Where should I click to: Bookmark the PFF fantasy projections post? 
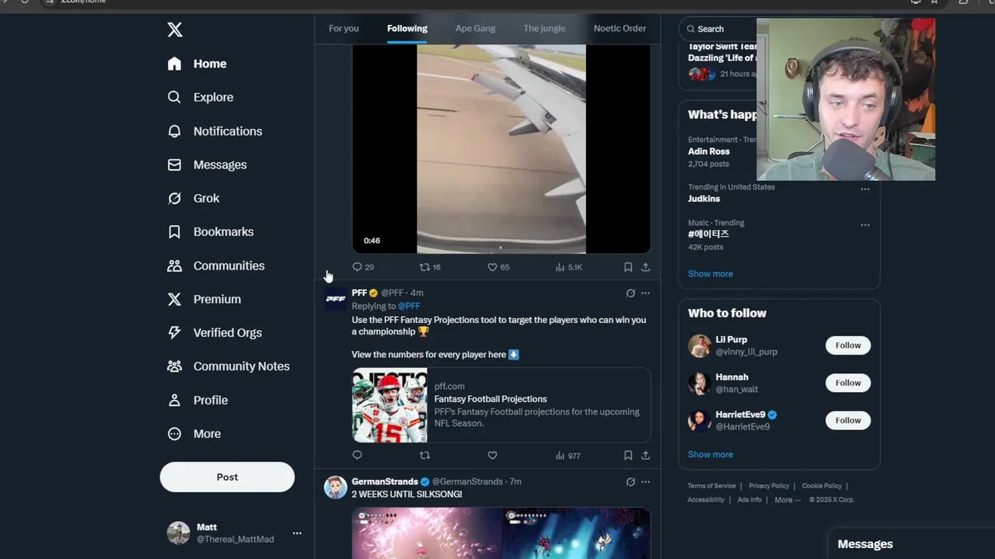click(628, 456)
